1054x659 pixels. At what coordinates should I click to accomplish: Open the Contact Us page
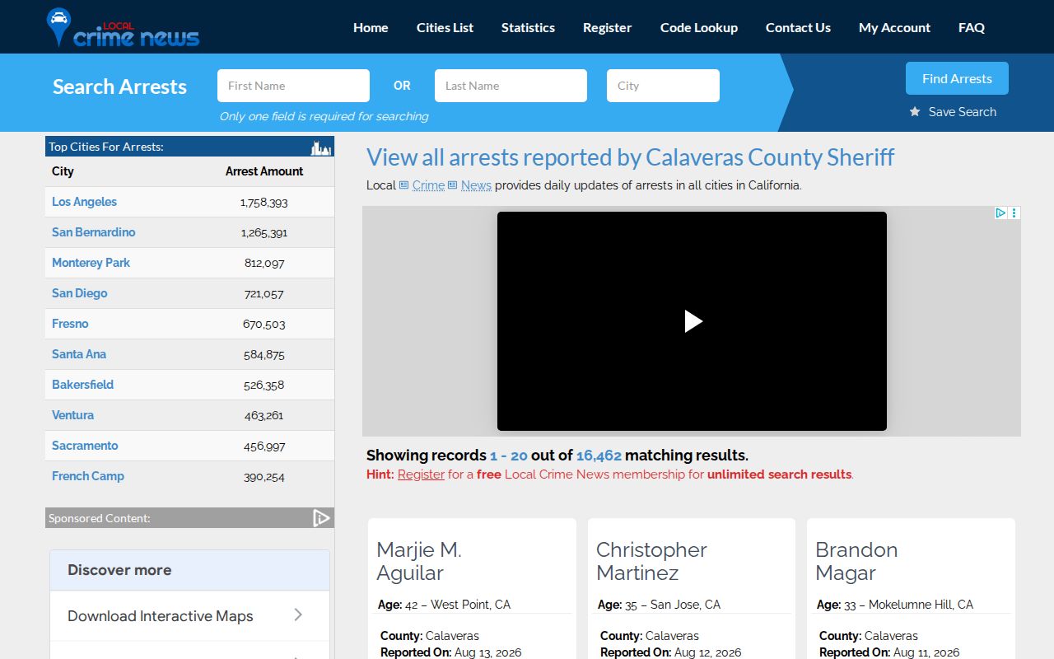tap(798, 27)
